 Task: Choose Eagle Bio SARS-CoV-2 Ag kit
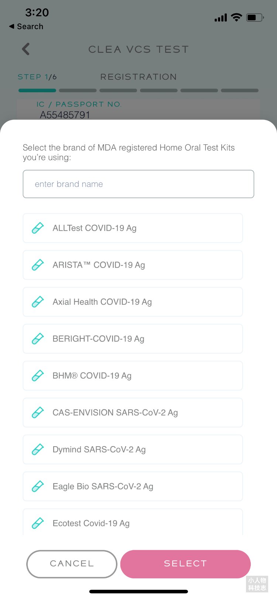coord(133,486)
